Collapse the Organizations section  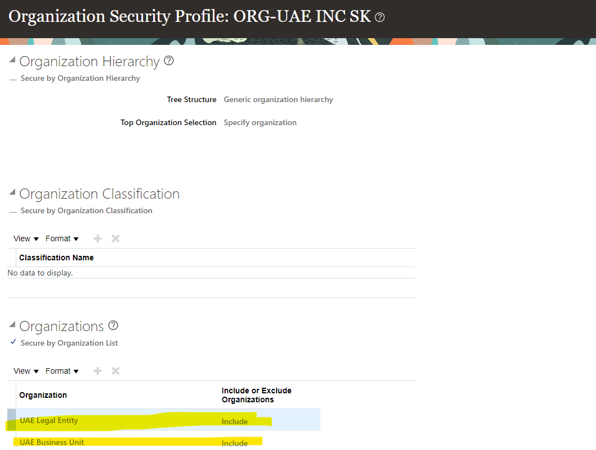point(12,324)
